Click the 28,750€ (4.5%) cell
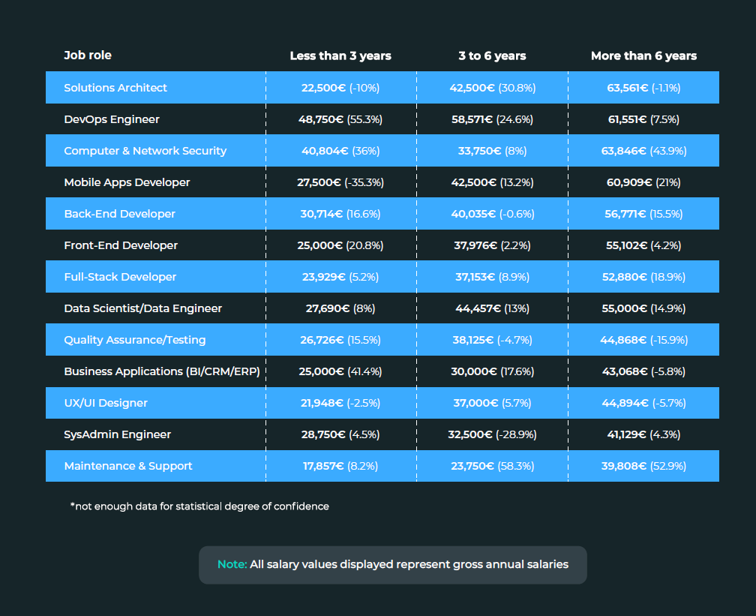This screenshot has height=616, width=756. click(340, 434)
